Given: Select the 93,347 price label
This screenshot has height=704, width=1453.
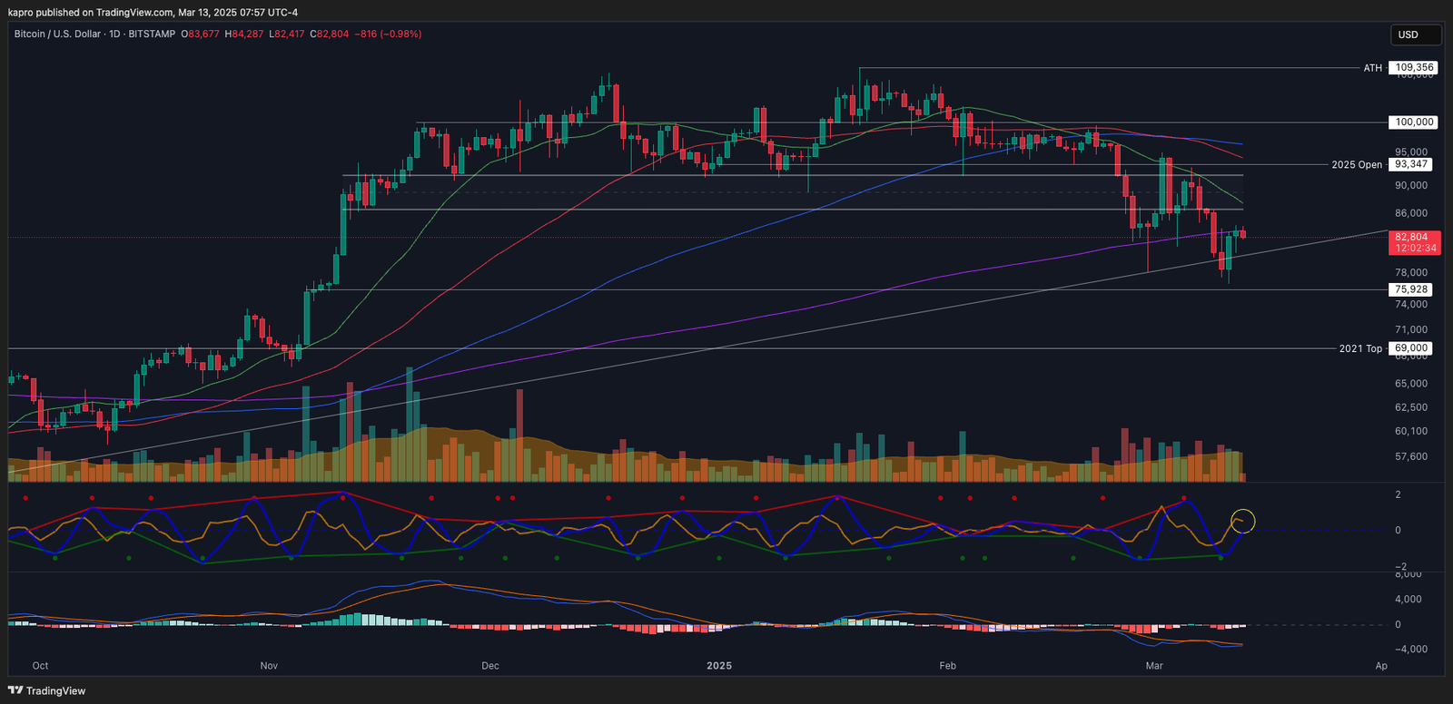Looking at the screenshot, I should pyautogui.click(x=1411, y=165).
